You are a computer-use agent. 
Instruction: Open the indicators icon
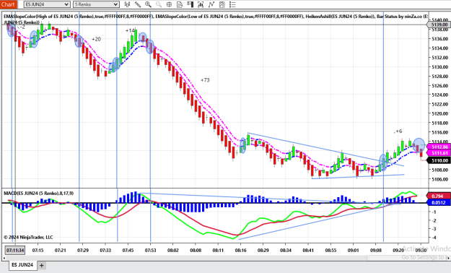click(x=211, y=4)
